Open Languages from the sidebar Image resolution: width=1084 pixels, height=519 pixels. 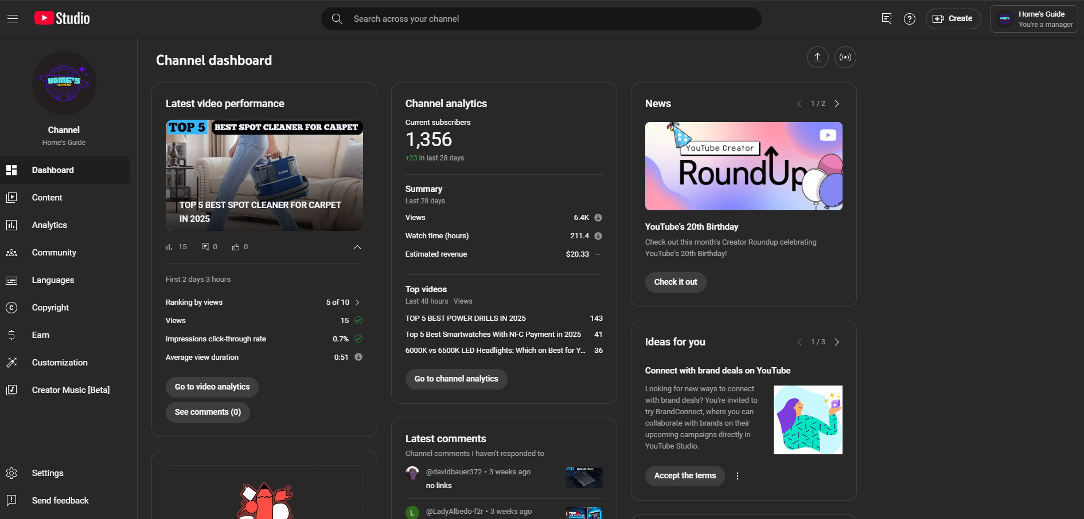65,280
